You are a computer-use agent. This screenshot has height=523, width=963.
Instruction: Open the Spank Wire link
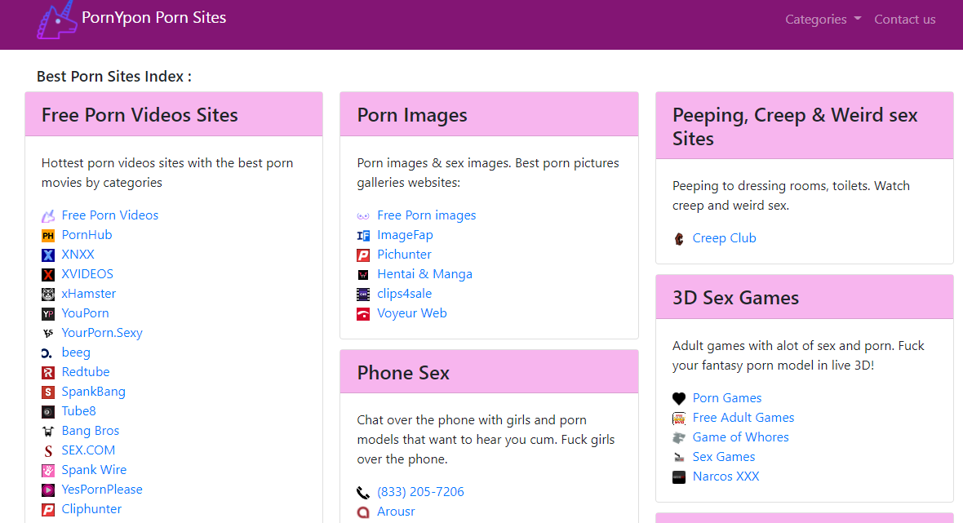[94, 470]
